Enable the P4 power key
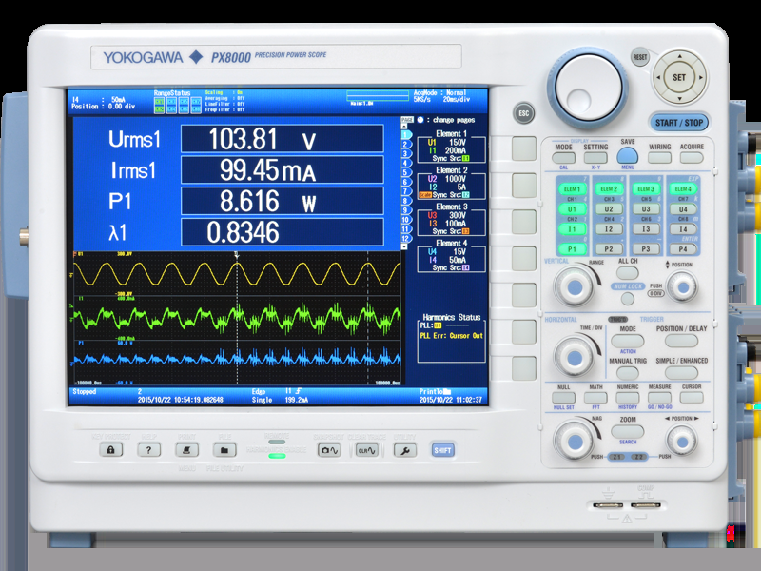This screenshot has height=571, width=761. coord(683,249)
